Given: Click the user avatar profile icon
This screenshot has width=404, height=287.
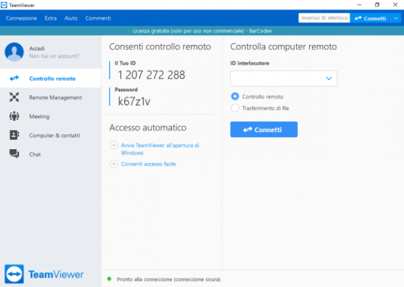Looking at the screenshot, I should point(14,51).
